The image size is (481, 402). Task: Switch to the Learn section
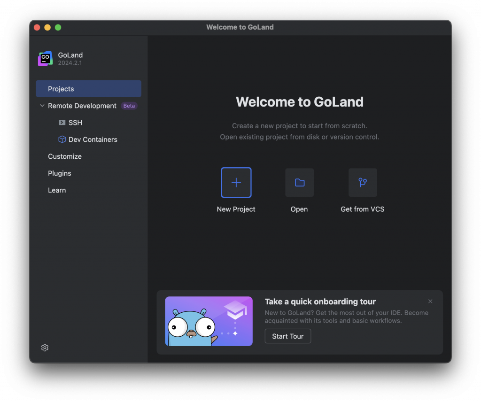[57, 190]
